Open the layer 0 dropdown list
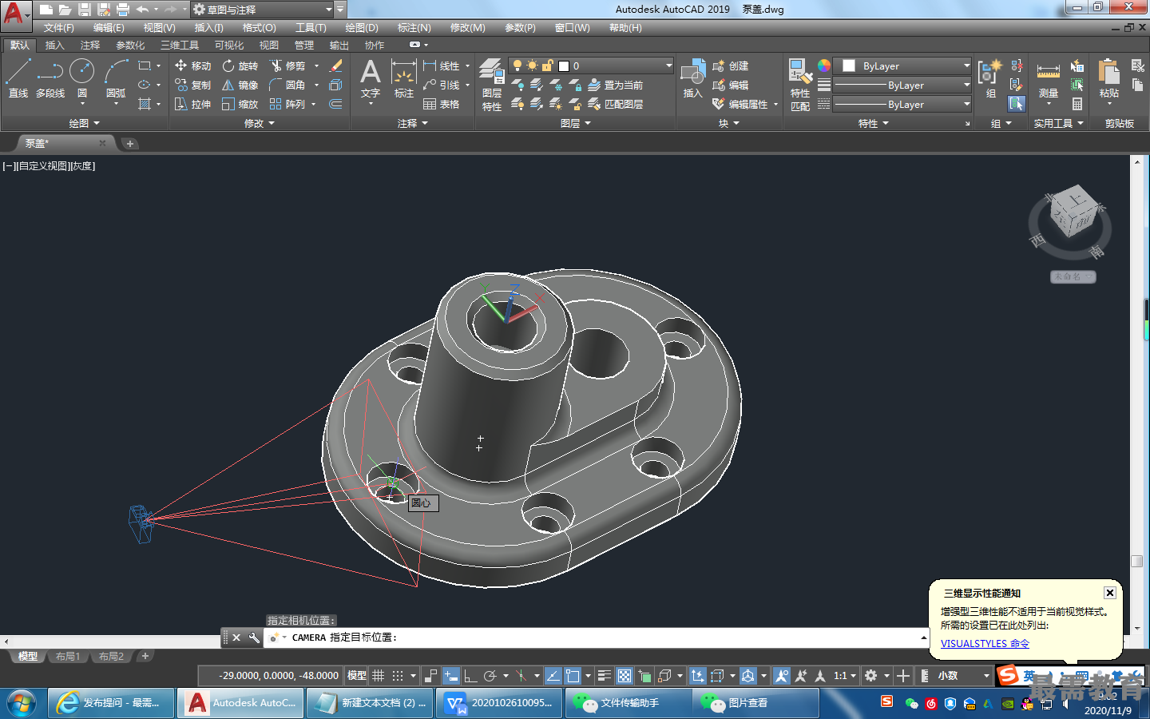Screen dimensions: 1150x719 click(592, 66)
